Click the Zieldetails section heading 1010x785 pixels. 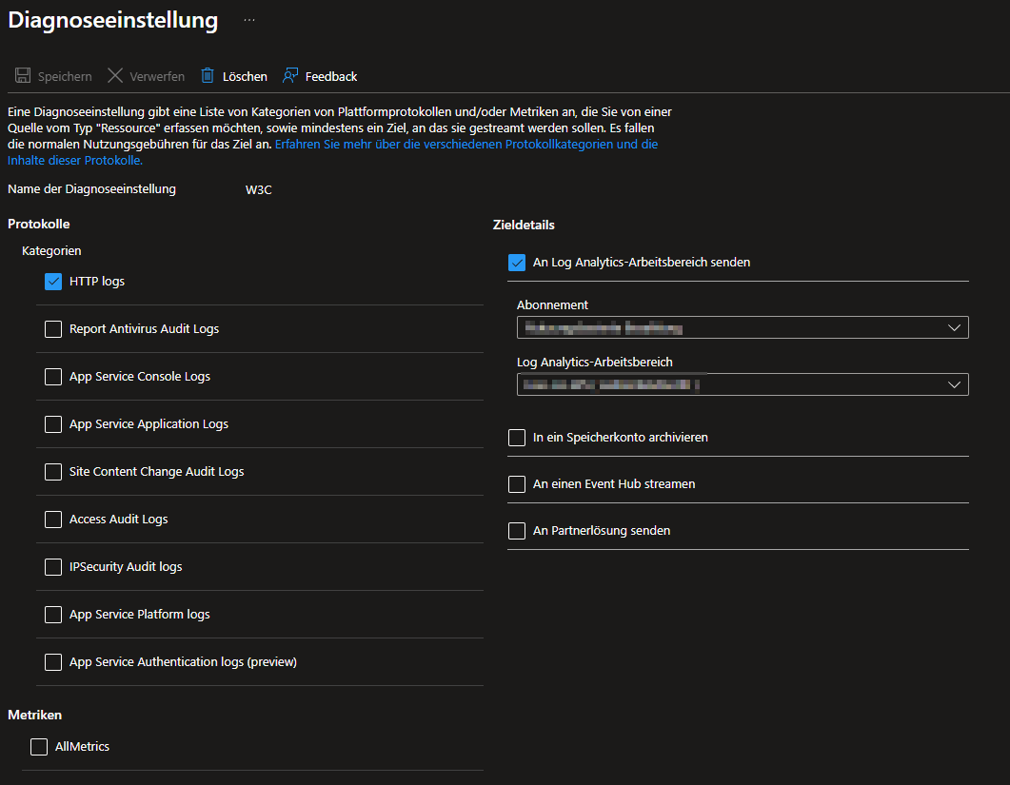524,225
